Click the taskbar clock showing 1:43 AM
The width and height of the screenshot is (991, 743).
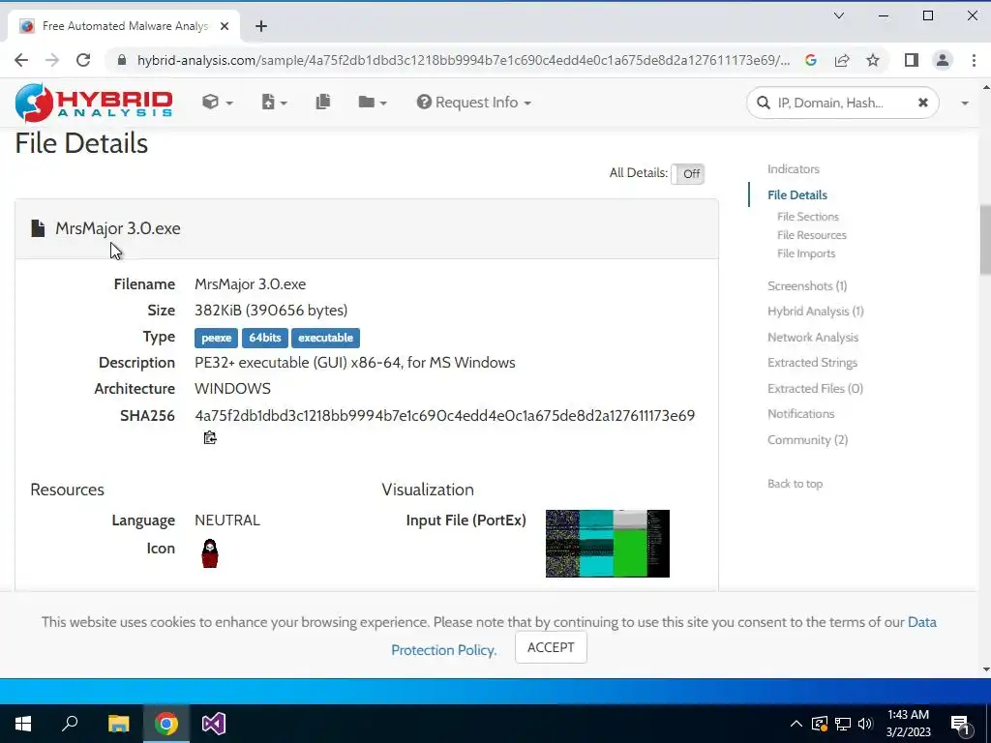click(x=908, y=724)
